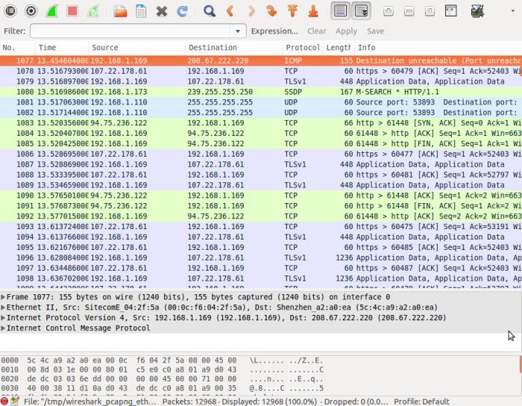This screenshot has height=406, width=522.
Task: Save the current filter
Action: [375, 31]
